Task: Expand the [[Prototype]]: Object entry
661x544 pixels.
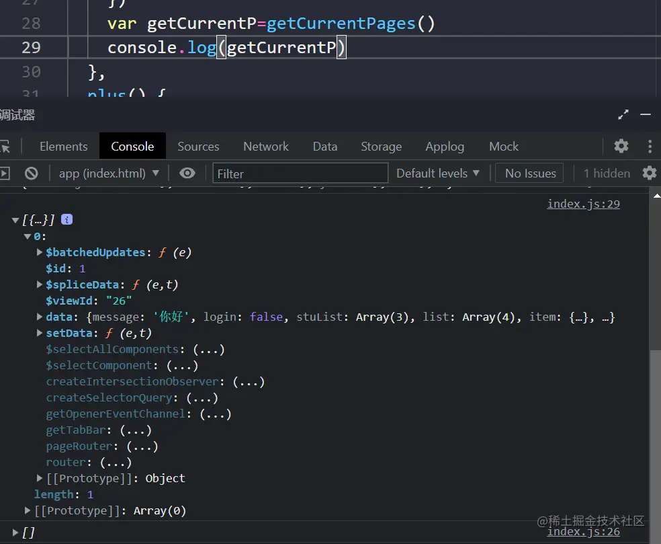Action: pos(39,477)
